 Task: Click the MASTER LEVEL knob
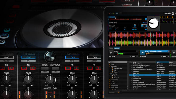[x=50, y=80]
